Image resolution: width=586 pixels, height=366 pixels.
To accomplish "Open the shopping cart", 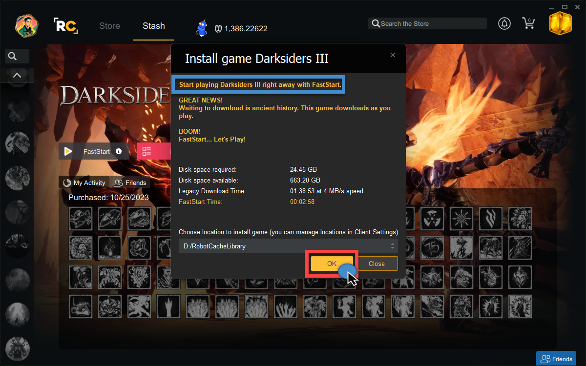I will click(528, 23).
